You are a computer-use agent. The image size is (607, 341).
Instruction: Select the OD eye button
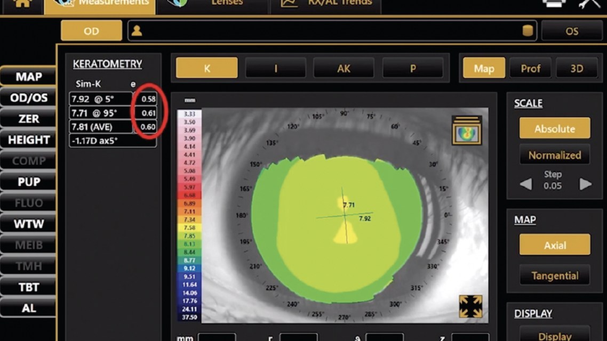tap(91, 30)
